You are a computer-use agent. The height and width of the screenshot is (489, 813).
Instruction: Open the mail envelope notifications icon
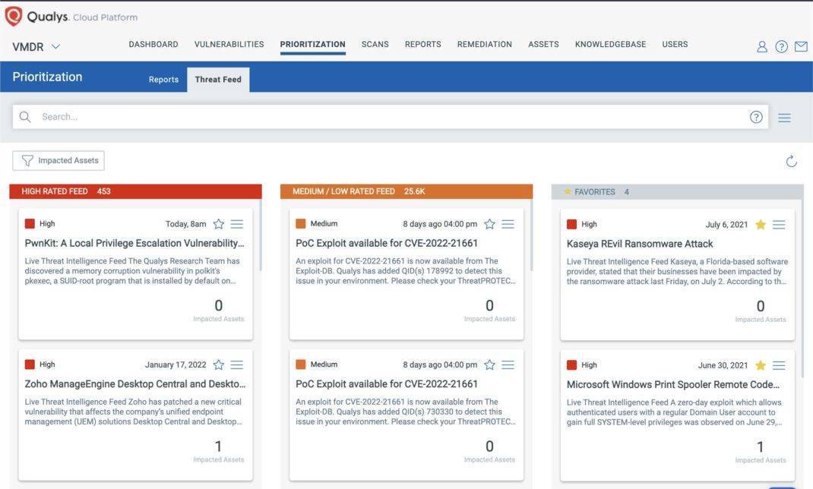[x=801, y=46]
